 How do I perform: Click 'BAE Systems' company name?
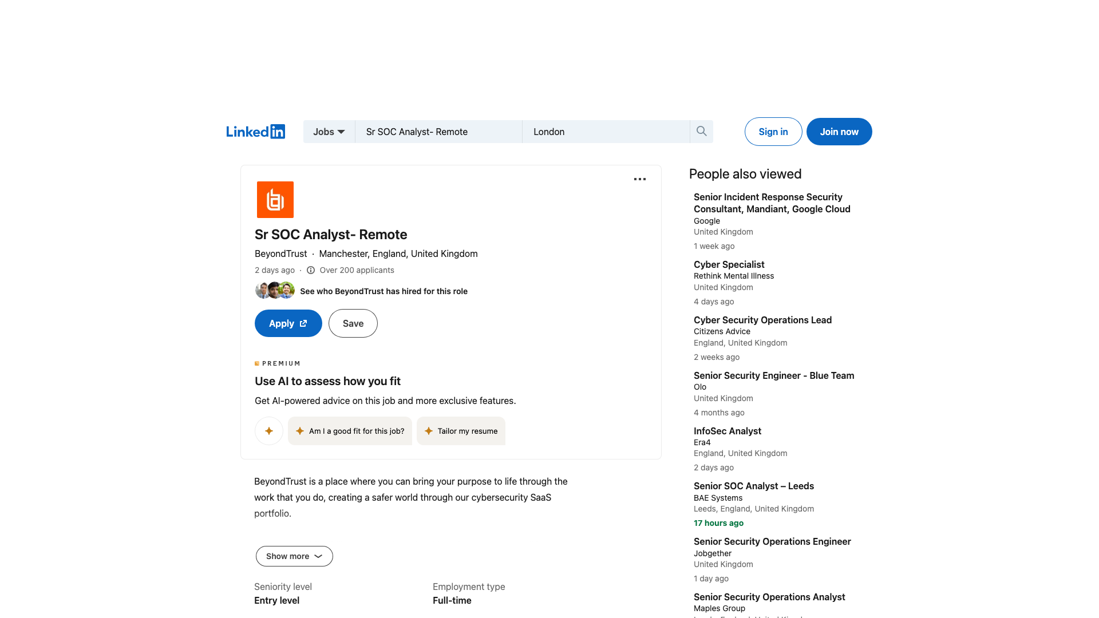[x=718, y=498]
